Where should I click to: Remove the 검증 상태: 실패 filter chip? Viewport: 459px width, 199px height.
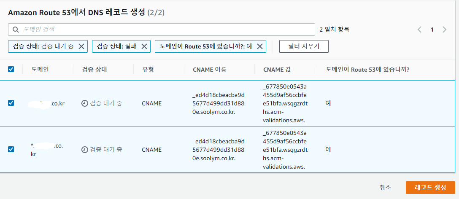(x=144, y=46)
